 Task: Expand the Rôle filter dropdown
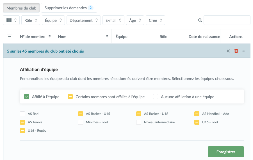click(31, 20)
